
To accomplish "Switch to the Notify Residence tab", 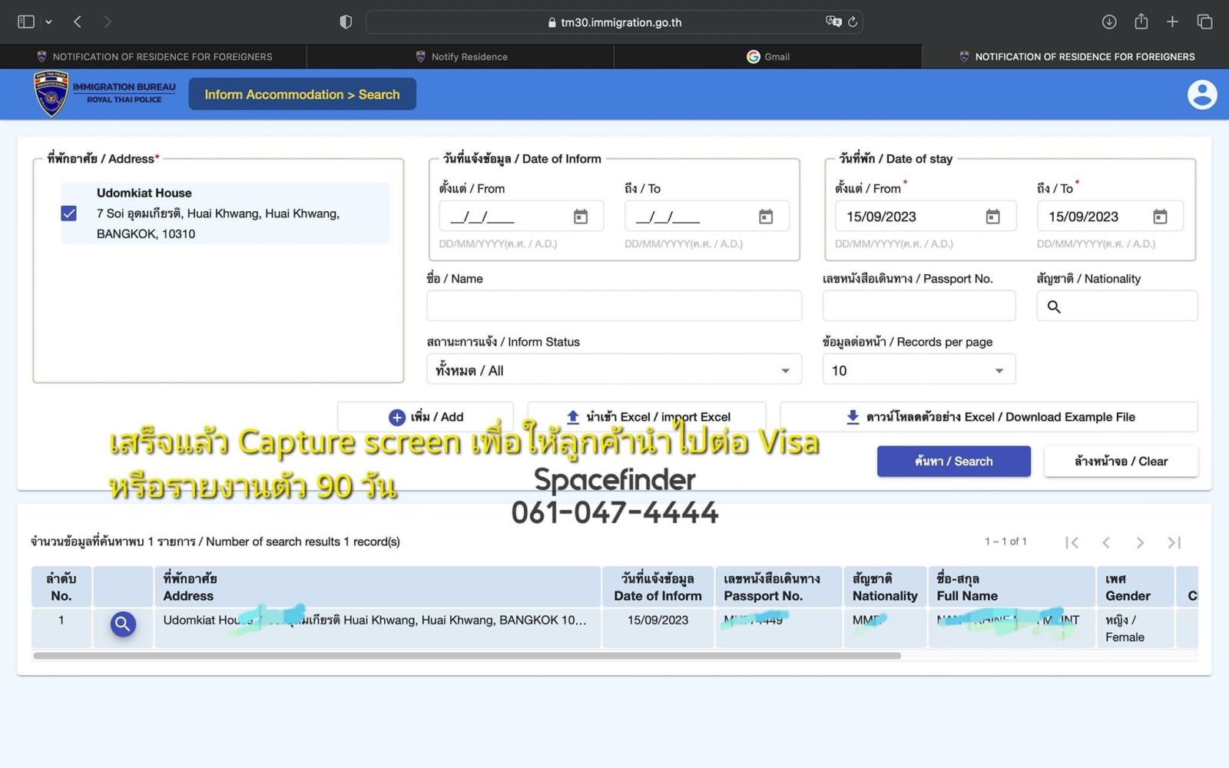I will pos(461,57).
